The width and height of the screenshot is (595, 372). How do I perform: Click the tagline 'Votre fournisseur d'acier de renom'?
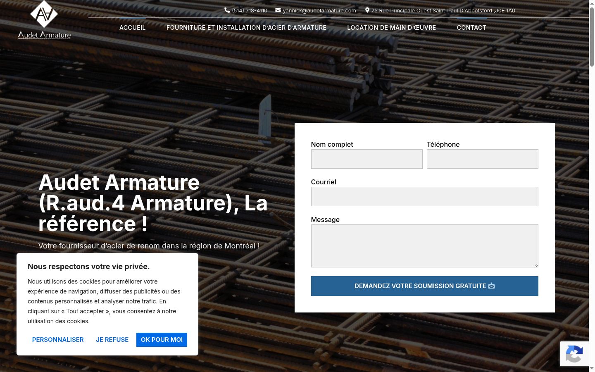tap(149, 246)
